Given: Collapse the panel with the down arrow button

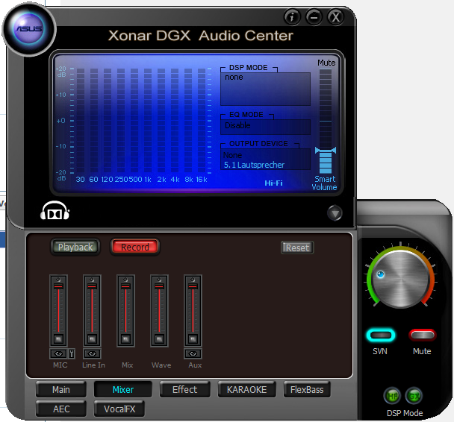Looking at the screenshot, I should (x=335, y=213).
